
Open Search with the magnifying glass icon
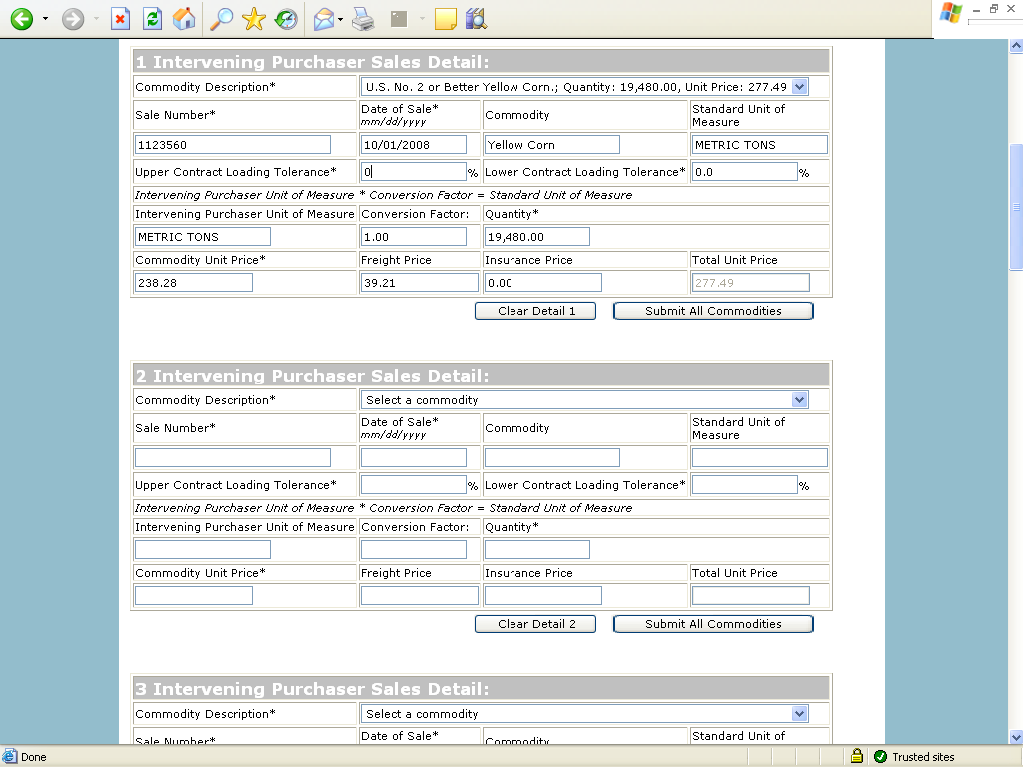[222, 19]
